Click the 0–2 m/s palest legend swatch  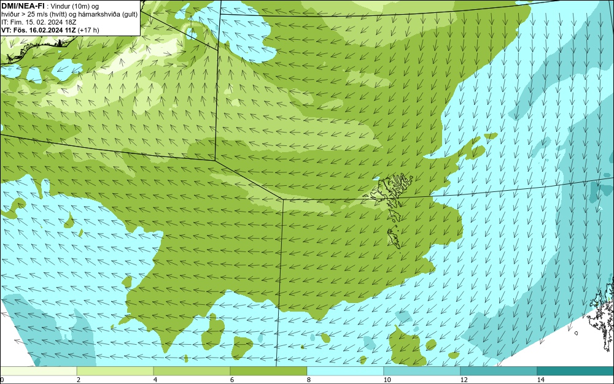(38, 371)
